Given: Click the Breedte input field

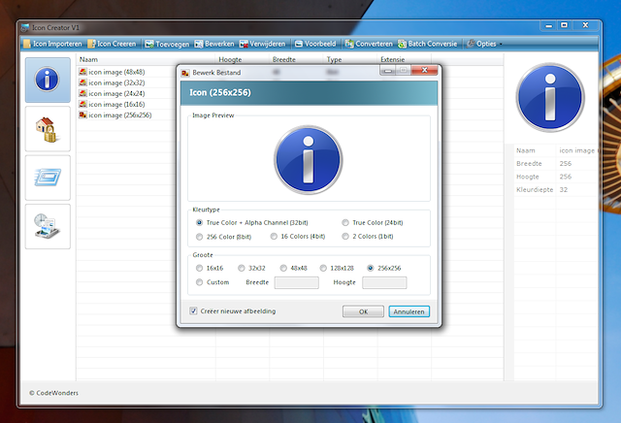Looking at the screenshot, I should [297, 282].
